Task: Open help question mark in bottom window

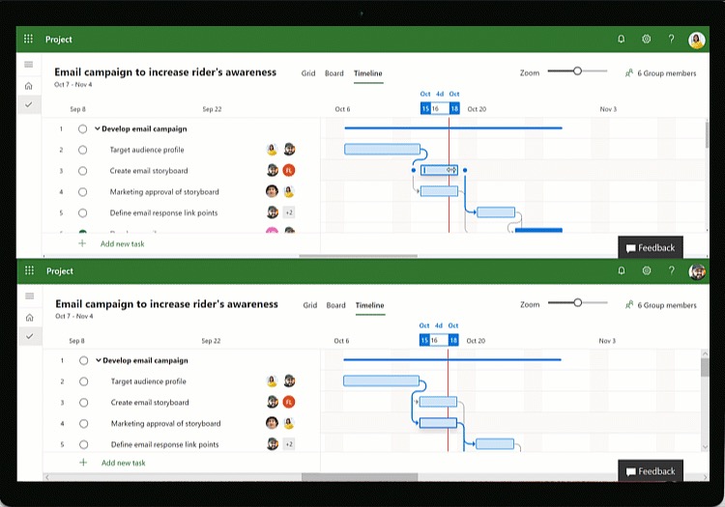Action: point(672,270)
